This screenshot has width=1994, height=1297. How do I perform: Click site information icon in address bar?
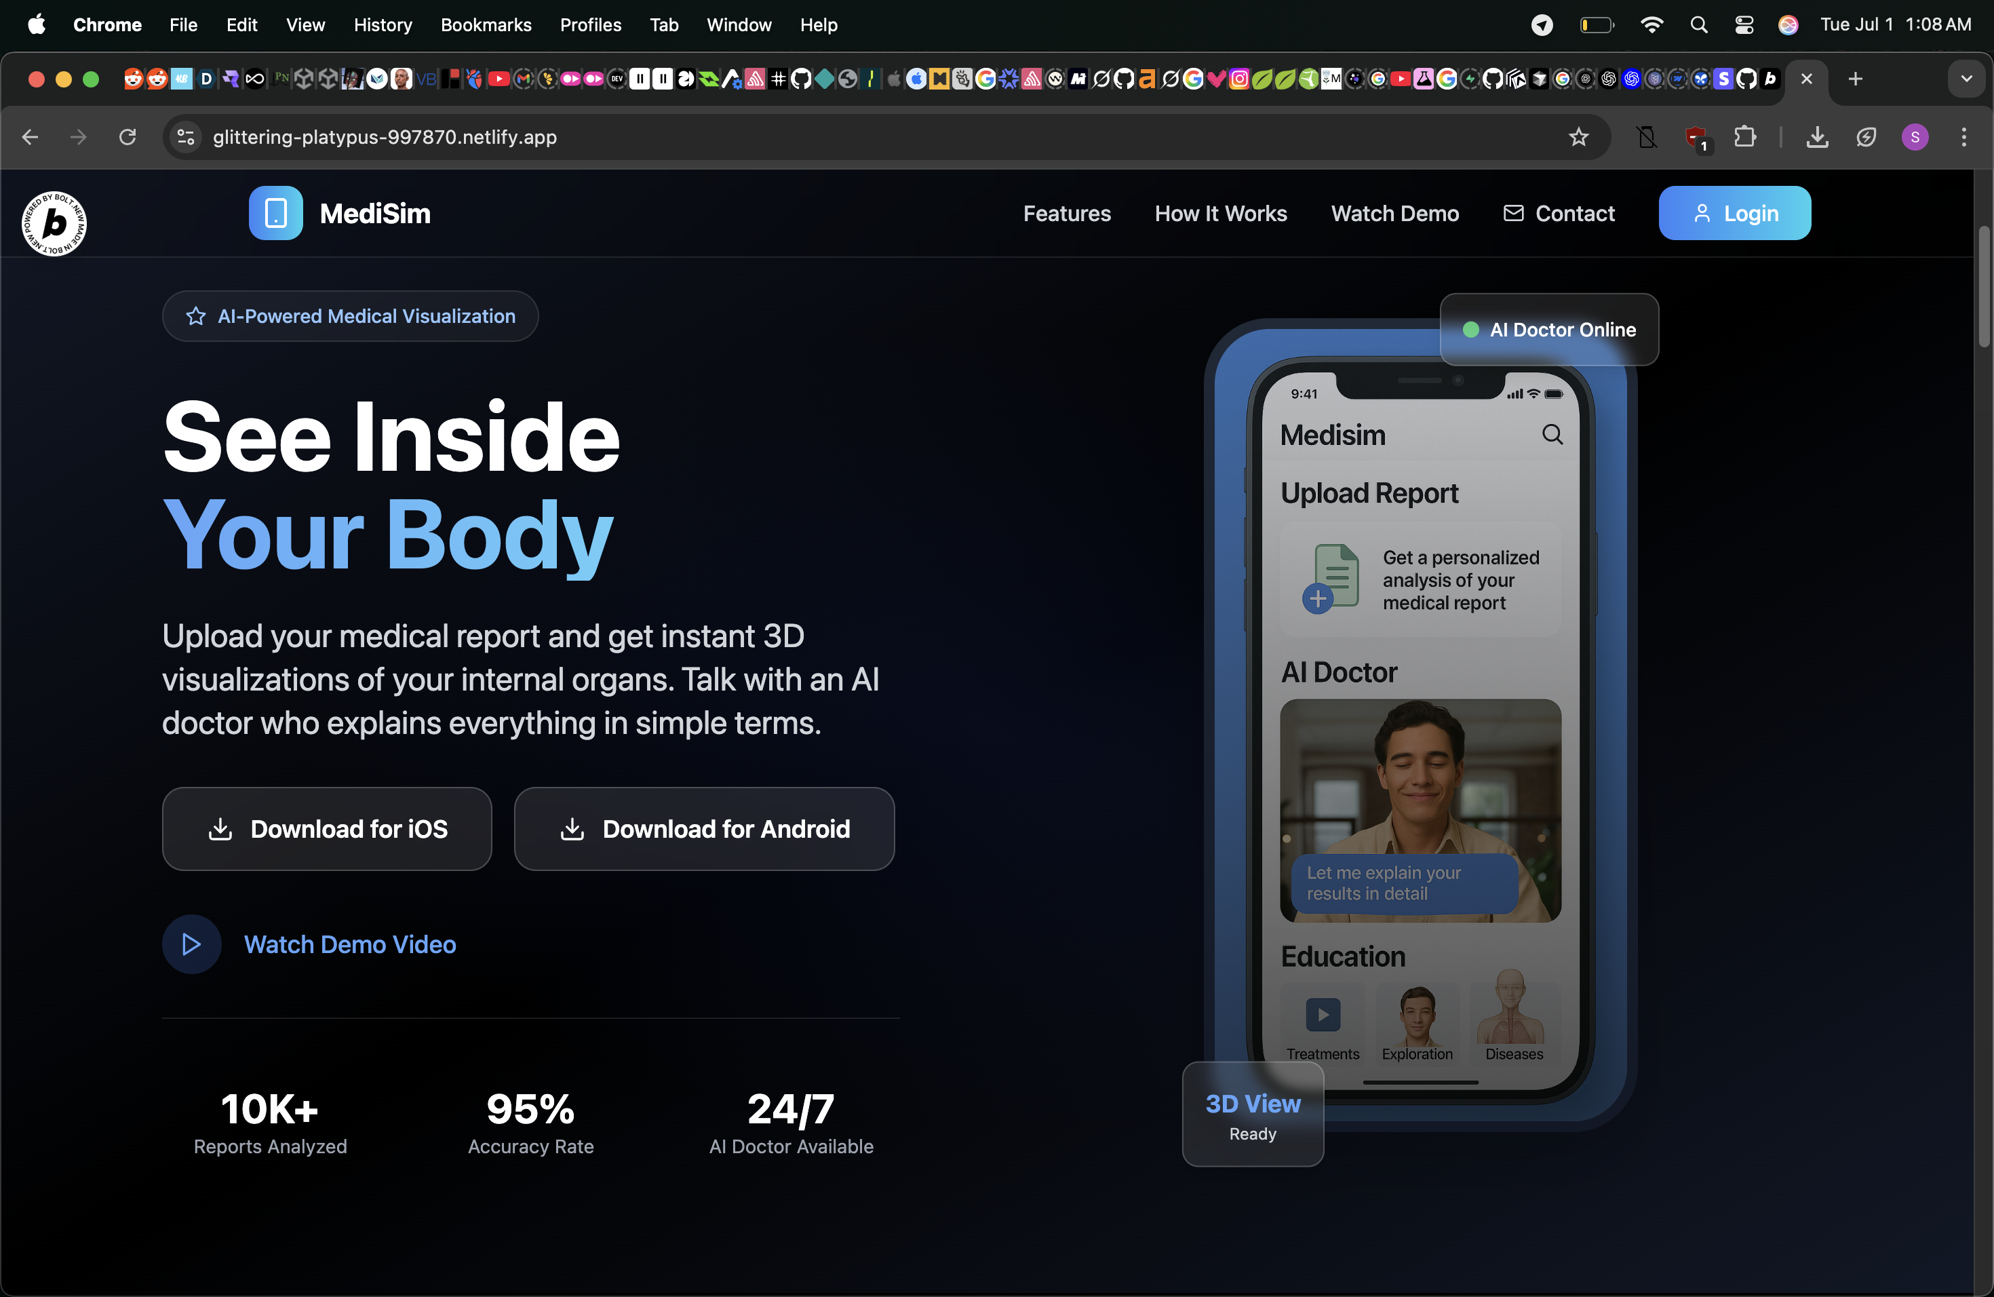[x=186, y=136]
